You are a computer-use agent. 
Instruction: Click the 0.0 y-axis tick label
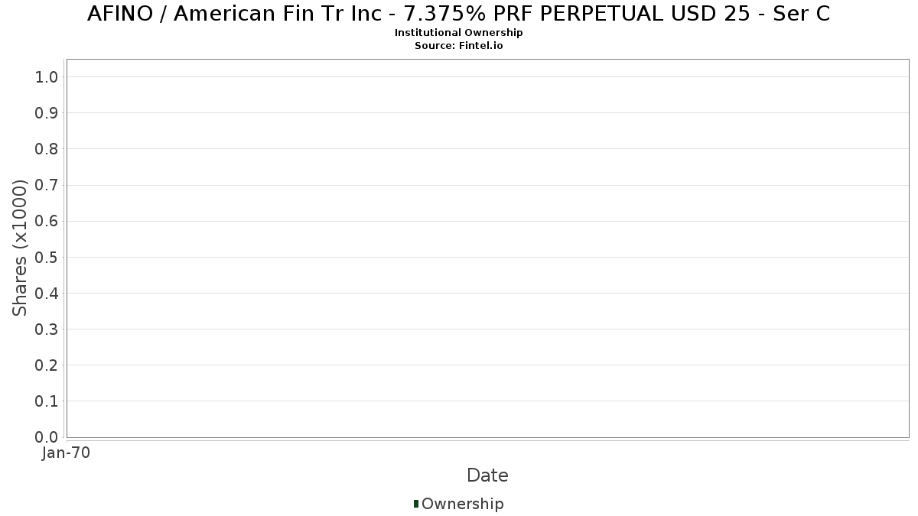tap(47, 437)
